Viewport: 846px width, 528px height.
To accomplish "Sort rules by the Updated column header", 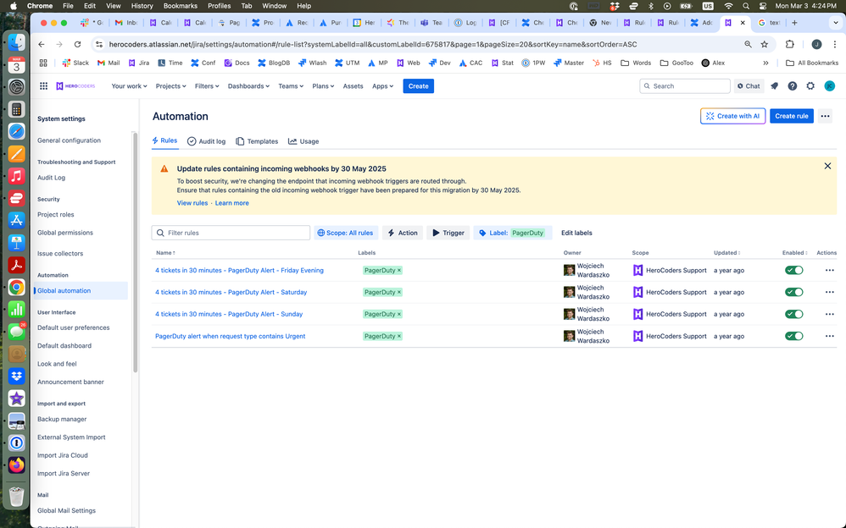I will 726,253.
